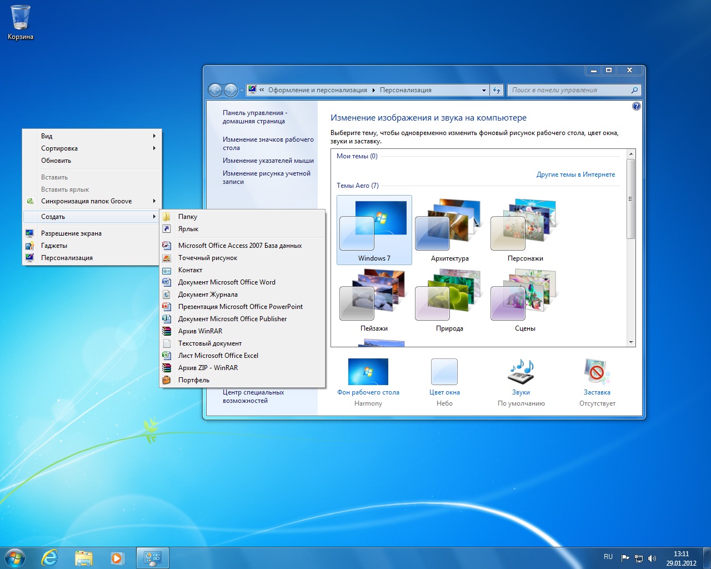Click the Screen resolution (Разрешение экрана) icon
The width and height of the screenshot is (711, 569).
[x=30, y=233]
